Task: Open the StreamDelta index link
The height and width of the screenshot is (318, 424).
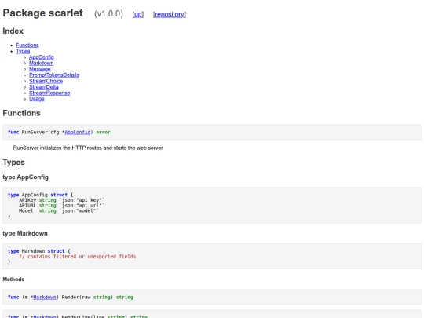Action: coord(44,87)
